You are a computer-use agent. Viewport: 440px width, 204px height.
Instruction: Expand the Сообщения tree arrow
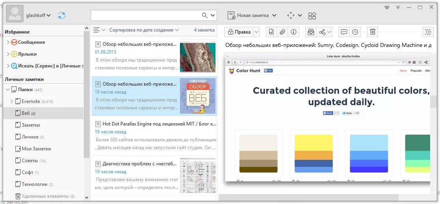point(8,42)
